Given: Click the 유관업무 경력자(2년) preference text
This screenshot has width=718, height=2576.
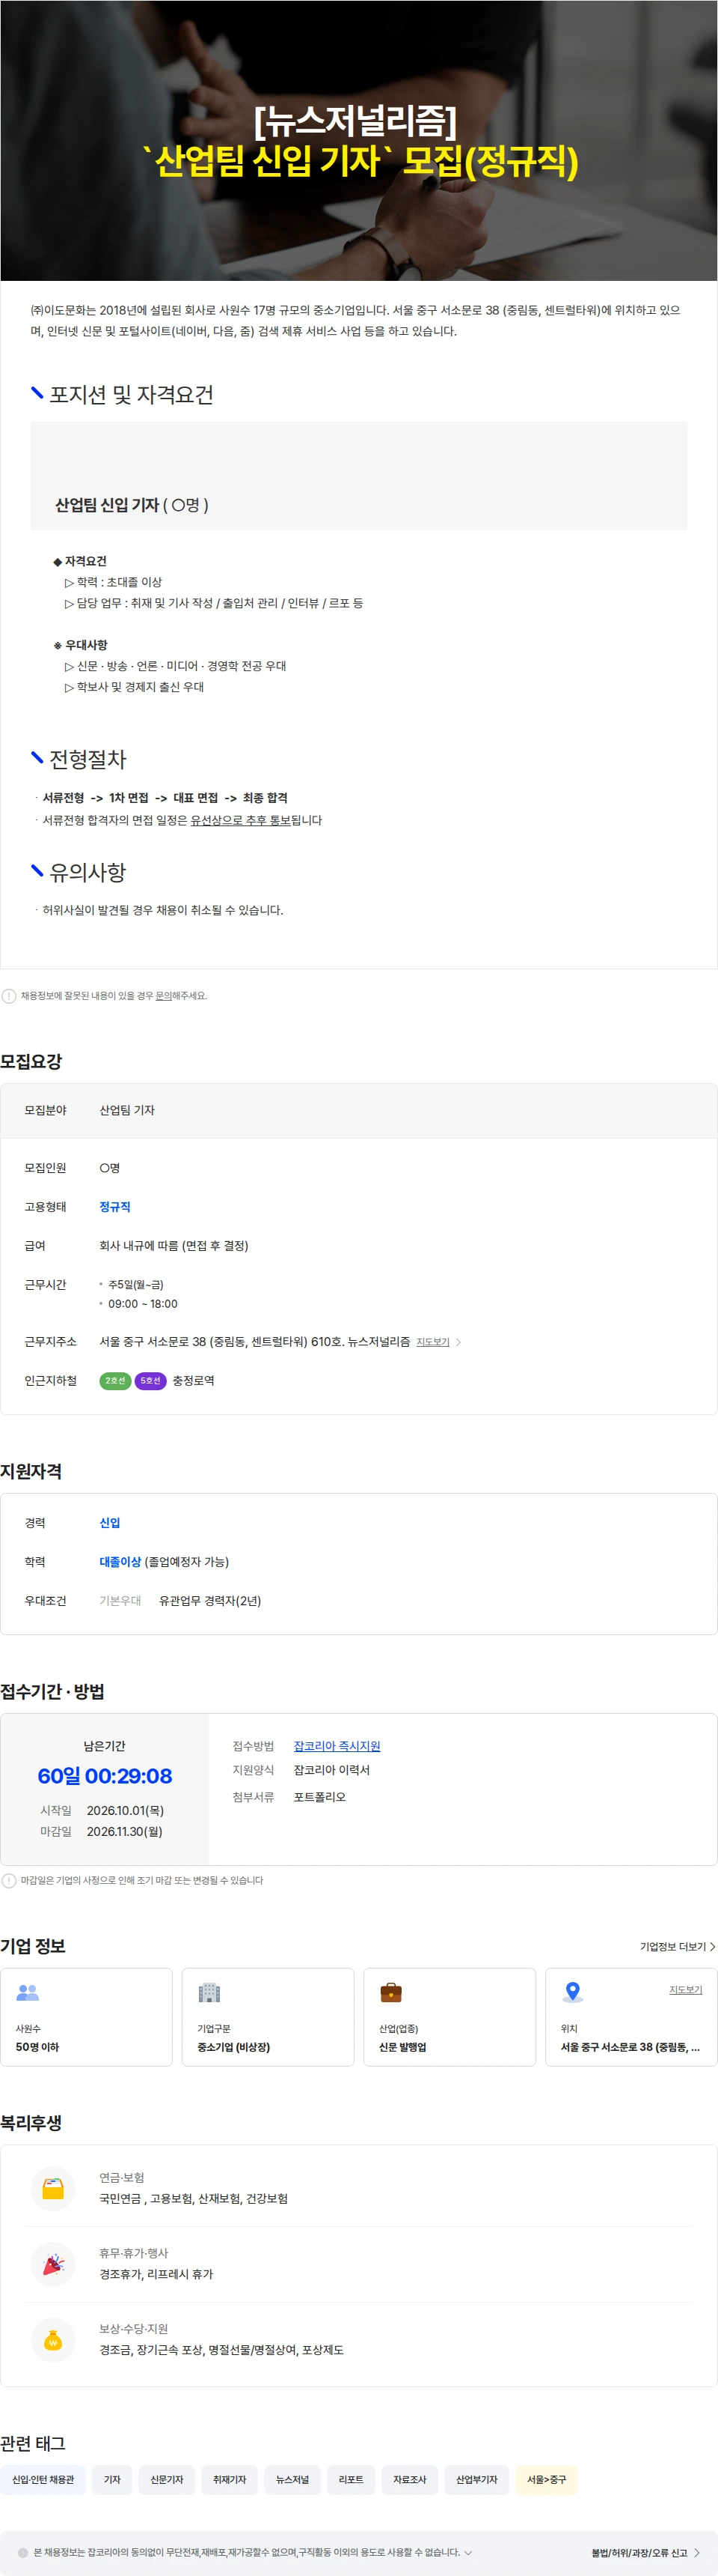Looking at the screenshot, I should point(209,1600).
